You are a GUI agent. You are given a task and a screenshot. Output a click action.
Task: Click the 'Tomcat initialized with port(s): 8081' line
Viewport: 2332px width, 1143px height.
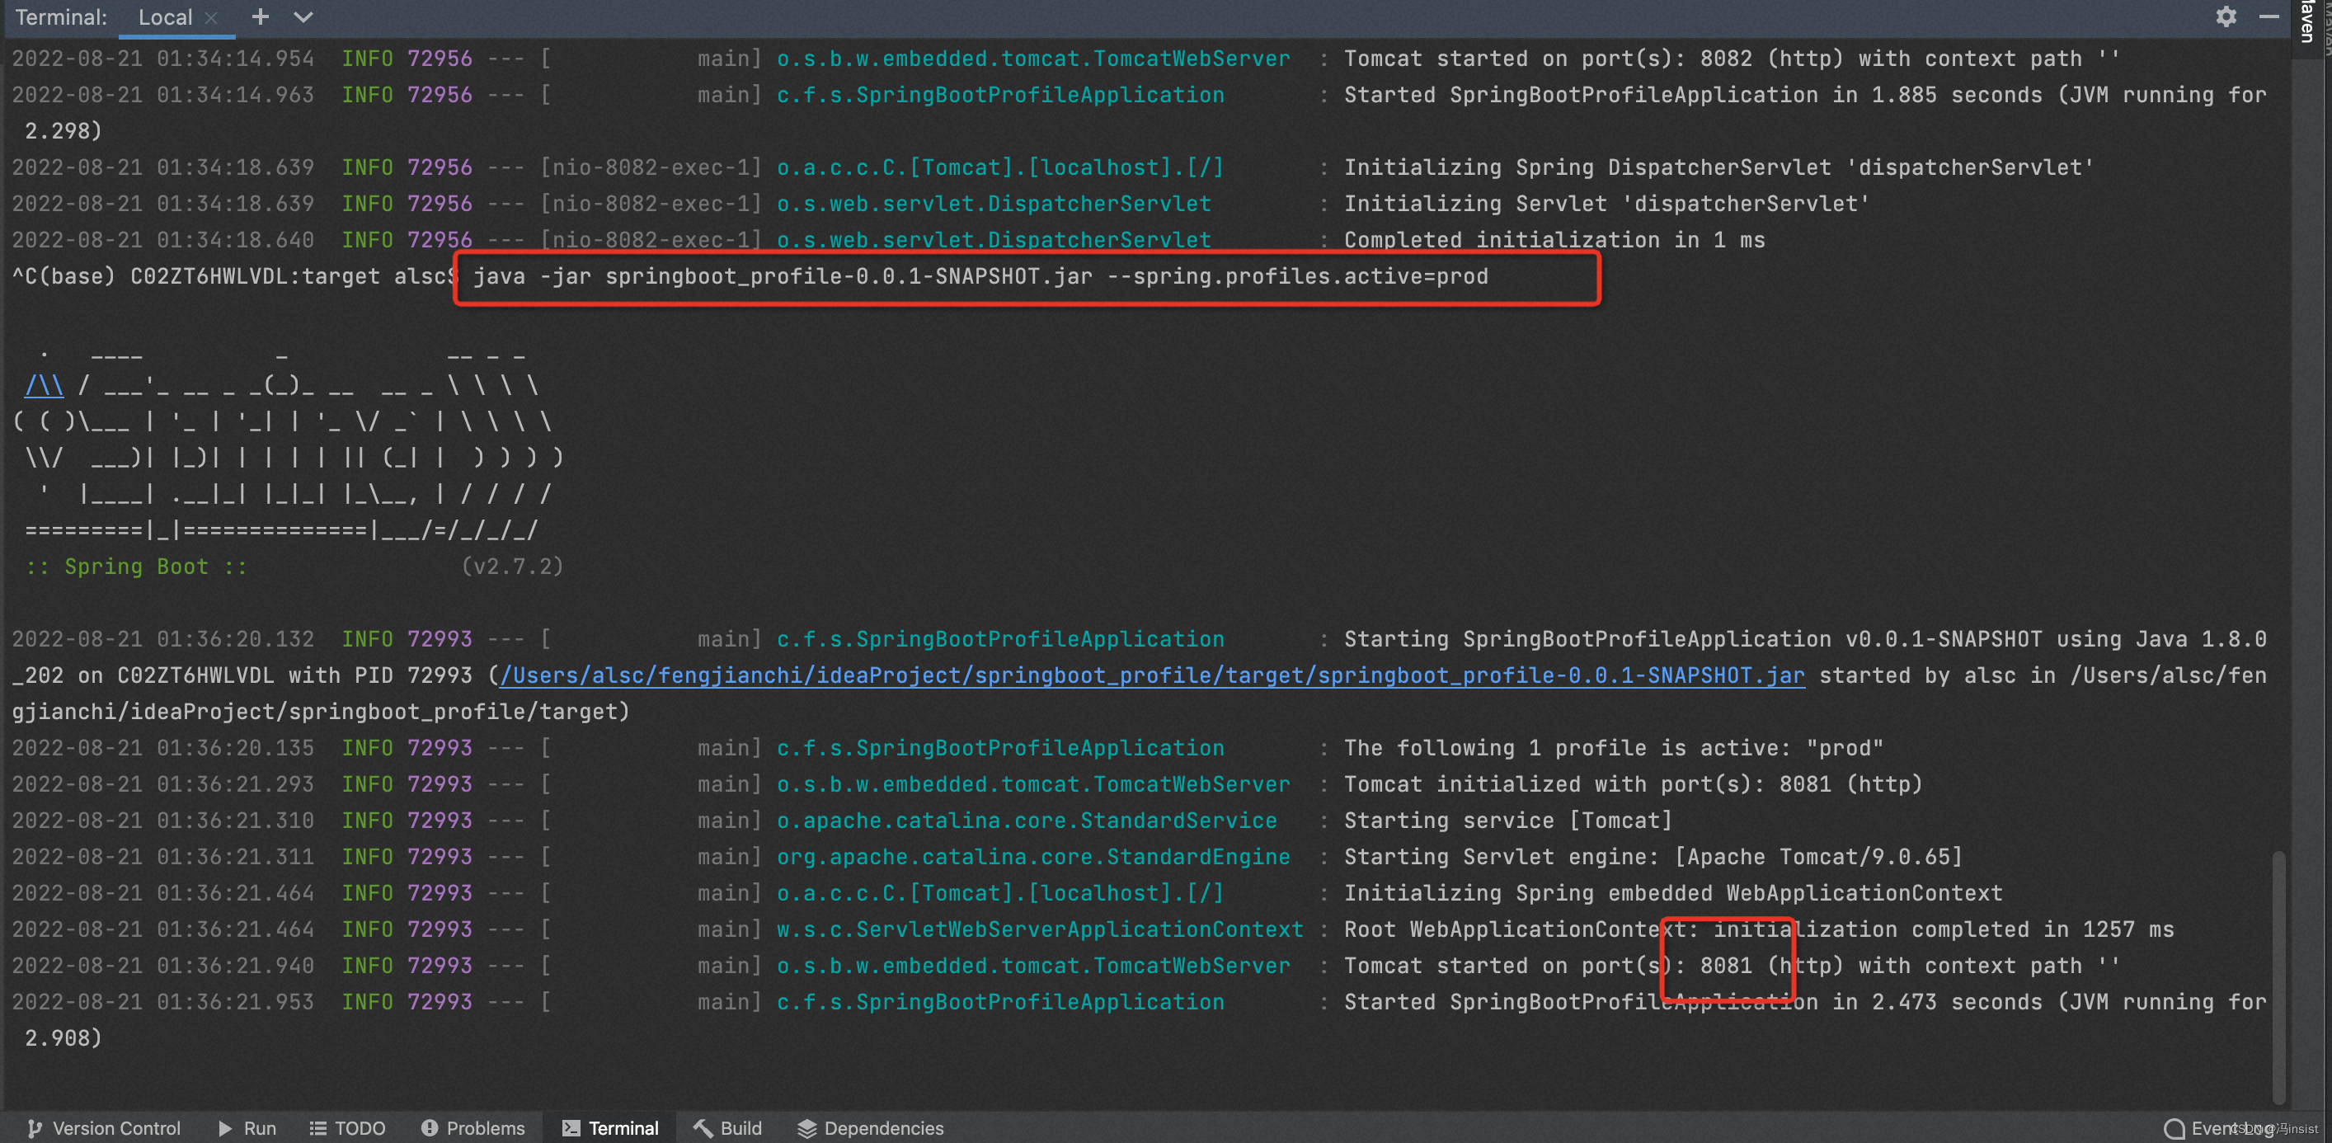pyautogui.click(x=1632, y=784)
